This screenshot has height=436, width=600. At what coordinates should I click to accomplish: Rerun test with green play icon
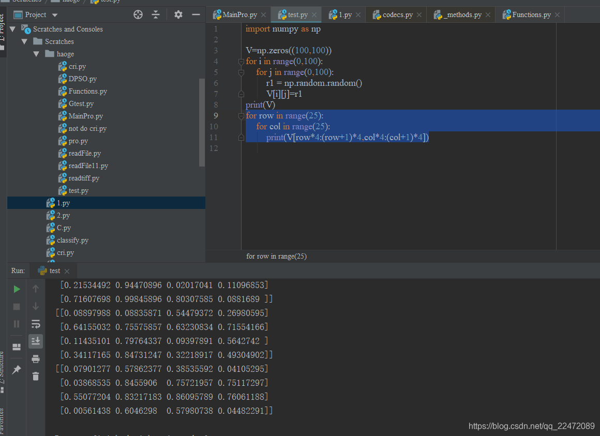coord(17,289)
